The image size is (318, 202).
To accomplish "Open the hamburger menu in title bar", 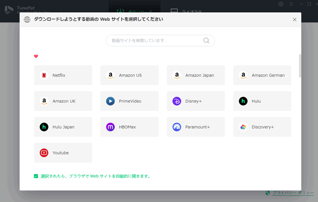I will tap(291, 4).
